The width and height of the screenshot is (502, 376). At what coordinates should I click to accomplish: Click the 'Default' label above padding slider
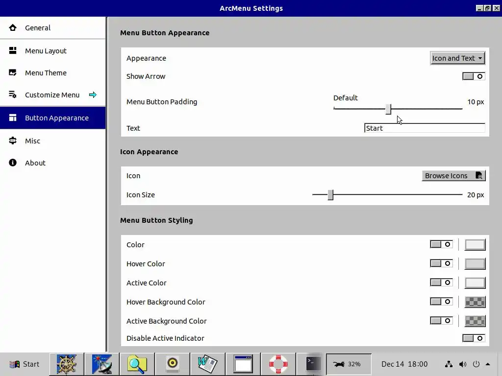(x=346, y=98)
